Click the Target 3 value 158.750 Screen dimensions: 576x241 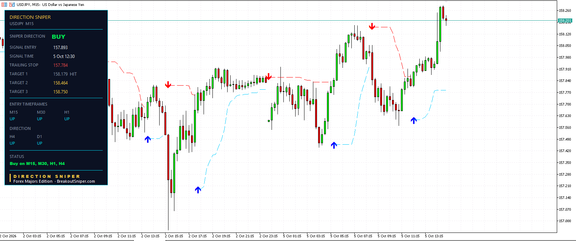tap(61, 92)
